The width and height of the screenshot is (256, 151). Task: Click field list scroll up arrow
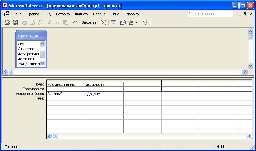[x=42, y=43]
